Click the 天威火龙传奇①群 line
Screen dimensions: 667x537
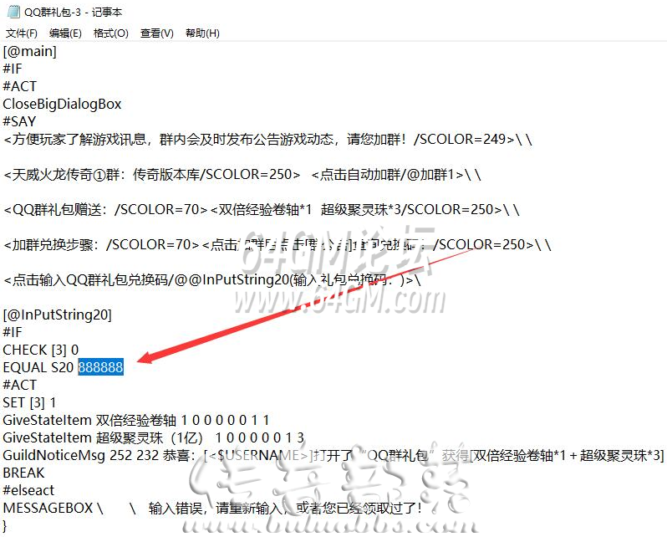(242, 175)
